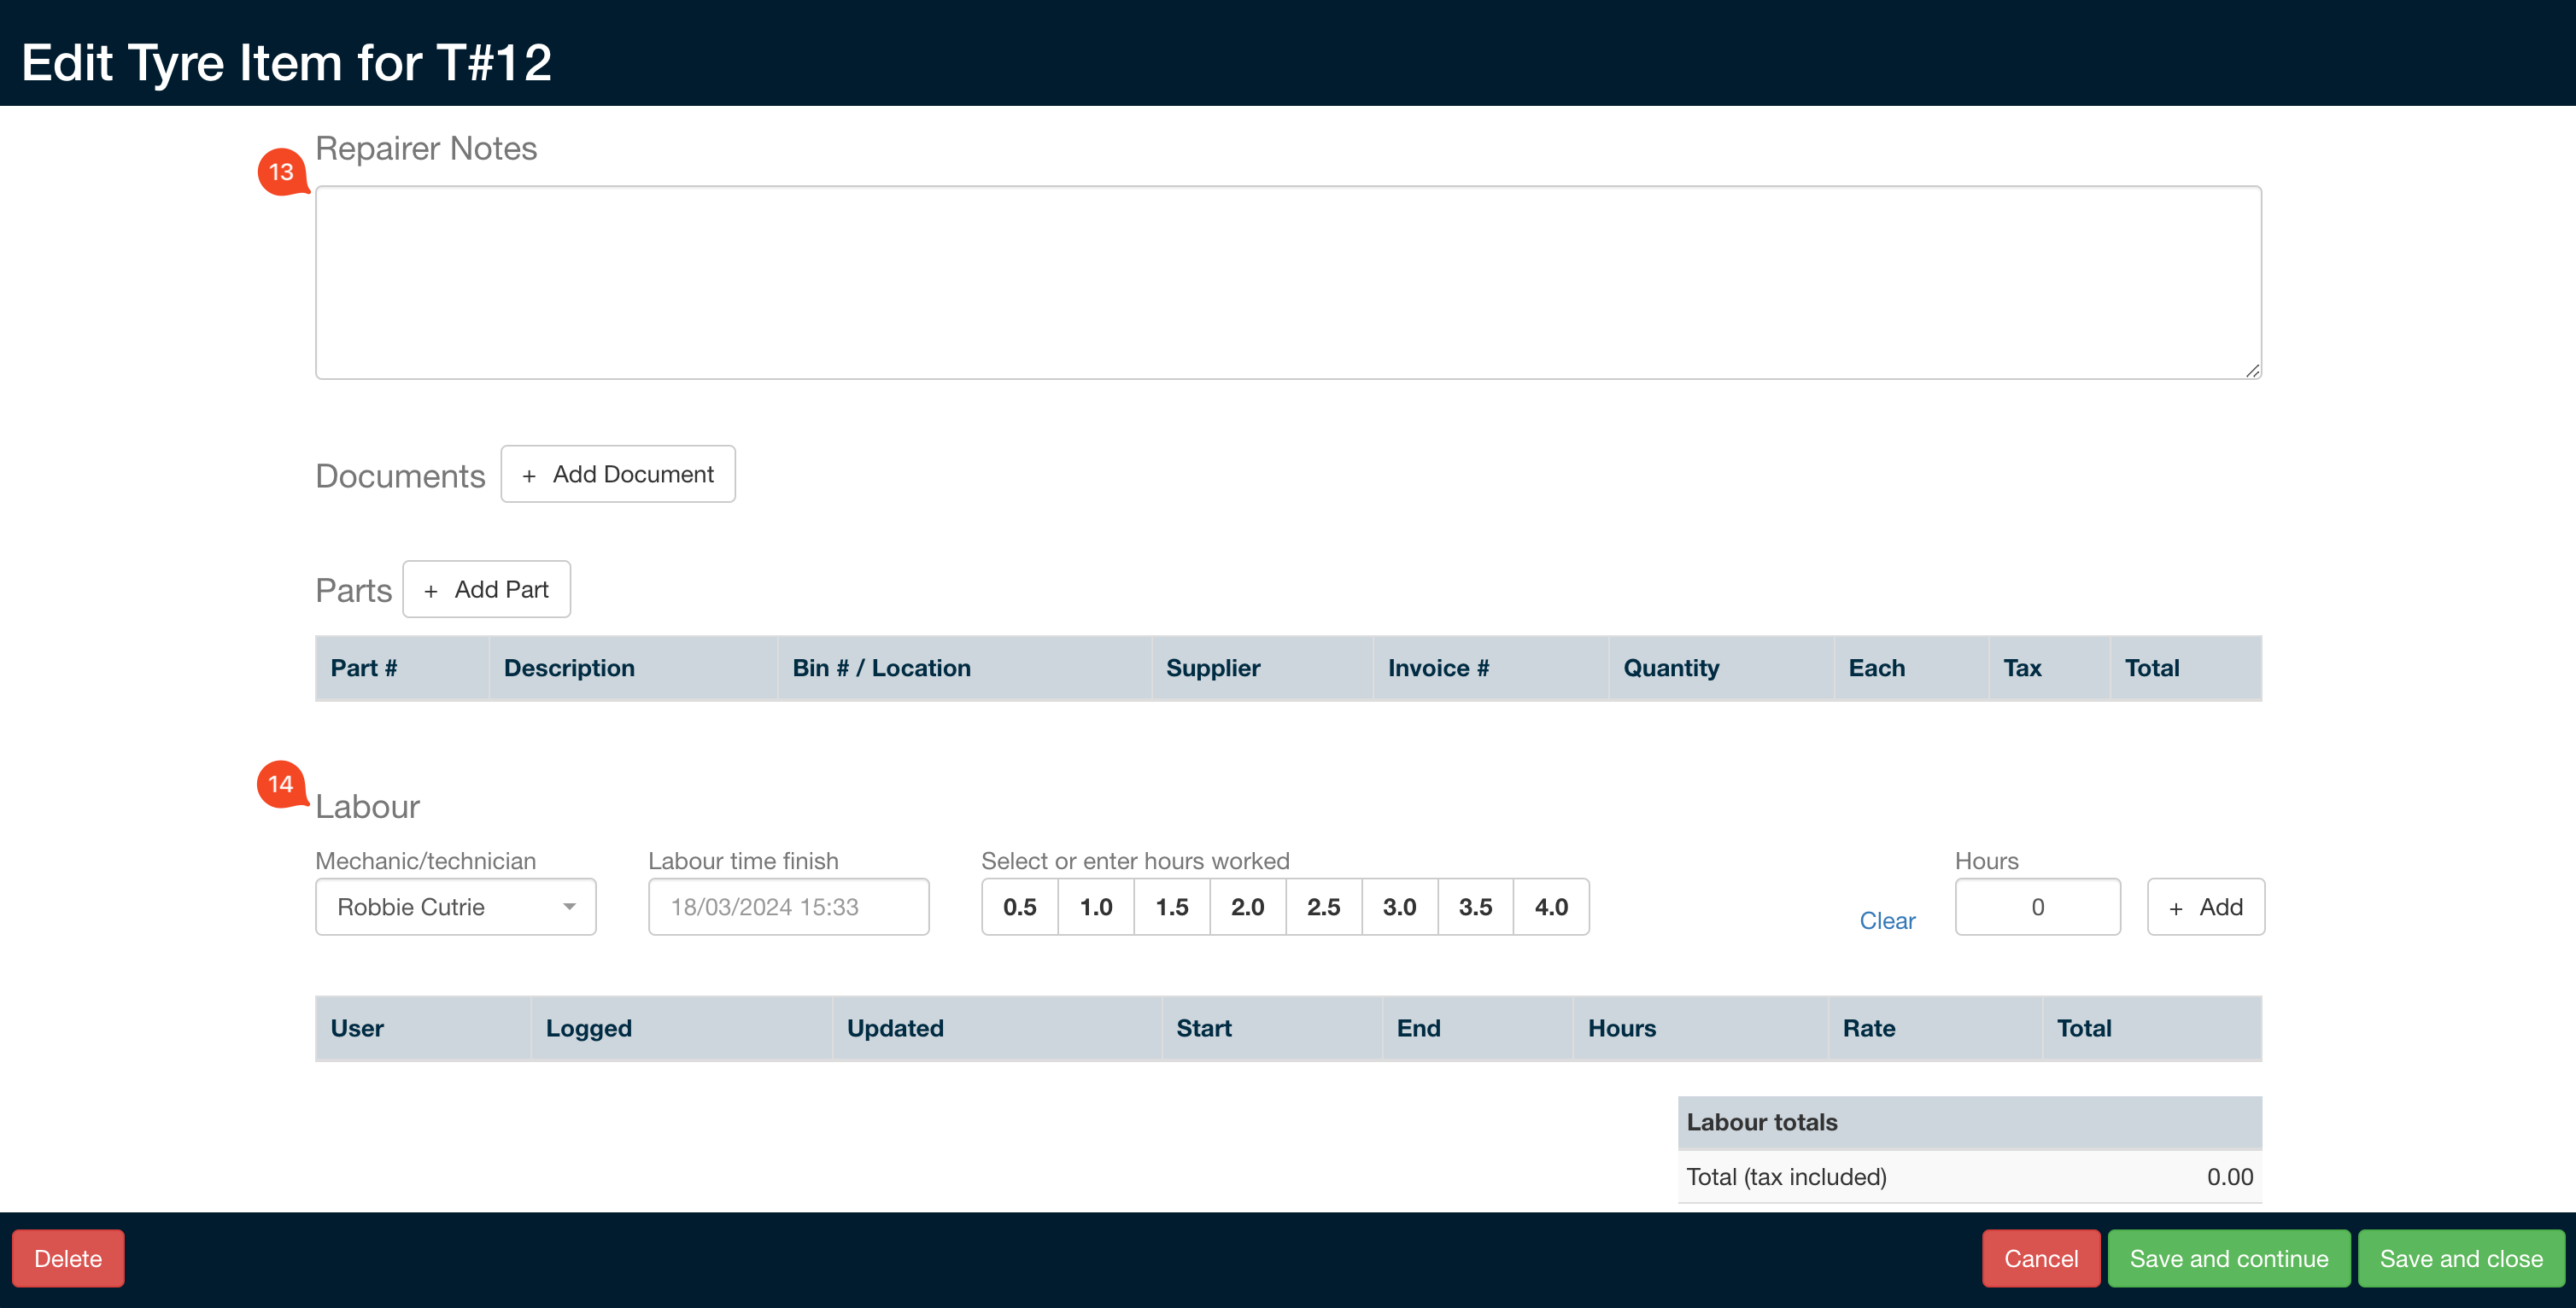
Task: Click the Labour totals heading
Action: [x=1762, y=1122]
